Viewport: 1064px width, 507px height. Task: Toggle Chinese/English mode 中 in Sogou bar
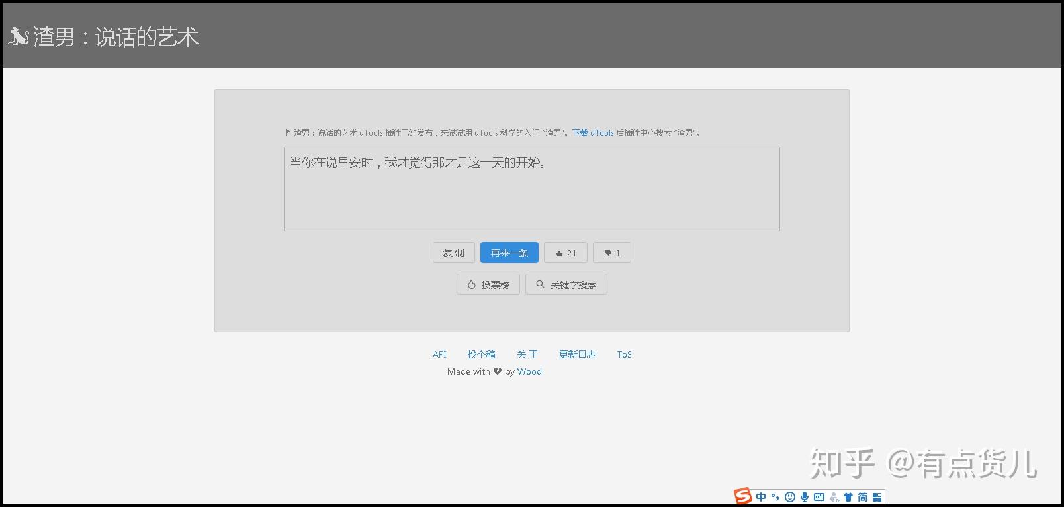[761, 497]
